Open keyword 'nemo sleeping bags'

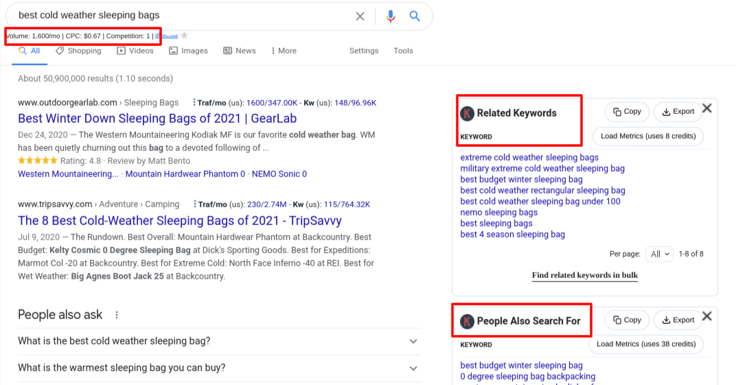point(499,213)
